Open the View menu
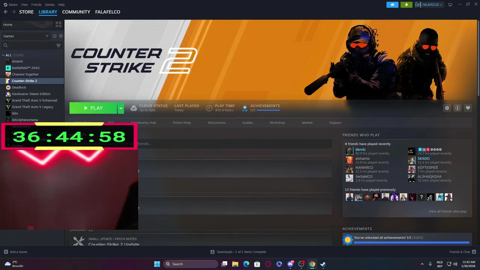The width and height of the screenshot is (480, 270). (x=24, y=4)
